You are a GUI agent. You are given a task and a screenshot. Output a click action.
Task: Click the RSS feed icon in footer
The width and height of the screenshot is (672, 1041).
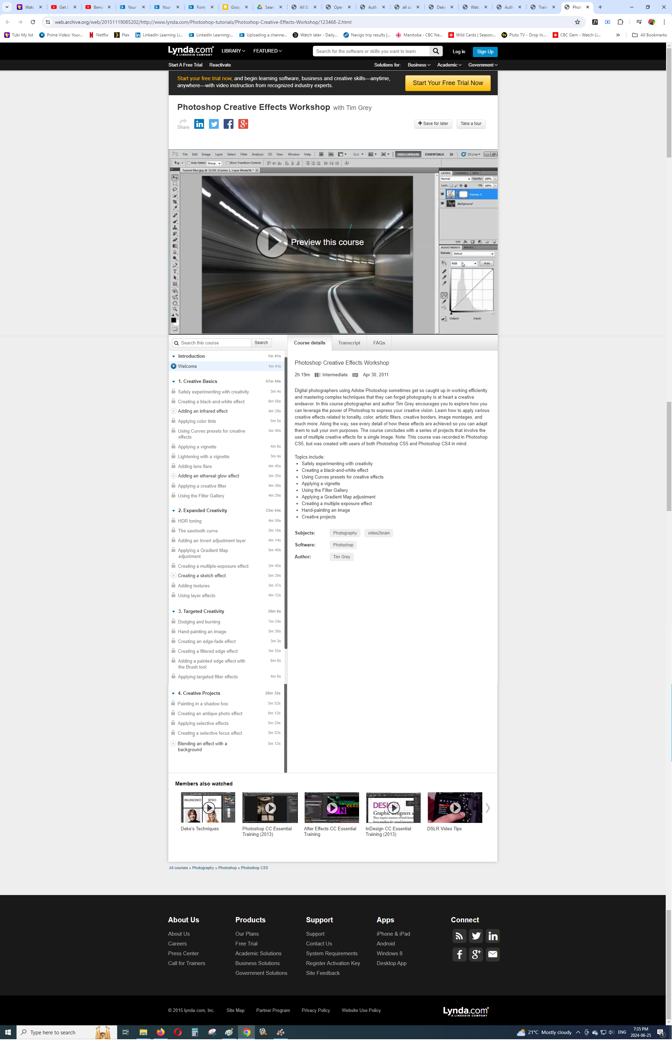459,936
